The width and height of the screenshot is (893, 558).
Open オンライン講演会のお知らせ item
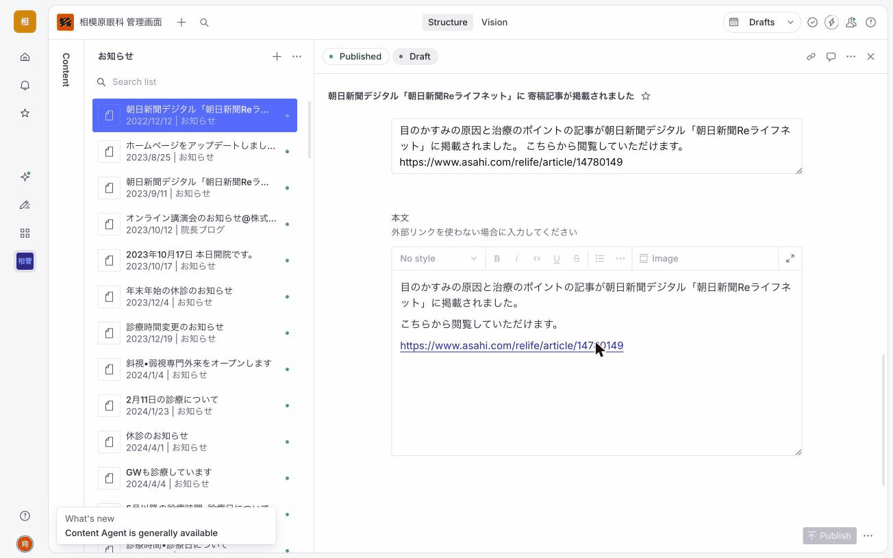click(x=194, y=224)
